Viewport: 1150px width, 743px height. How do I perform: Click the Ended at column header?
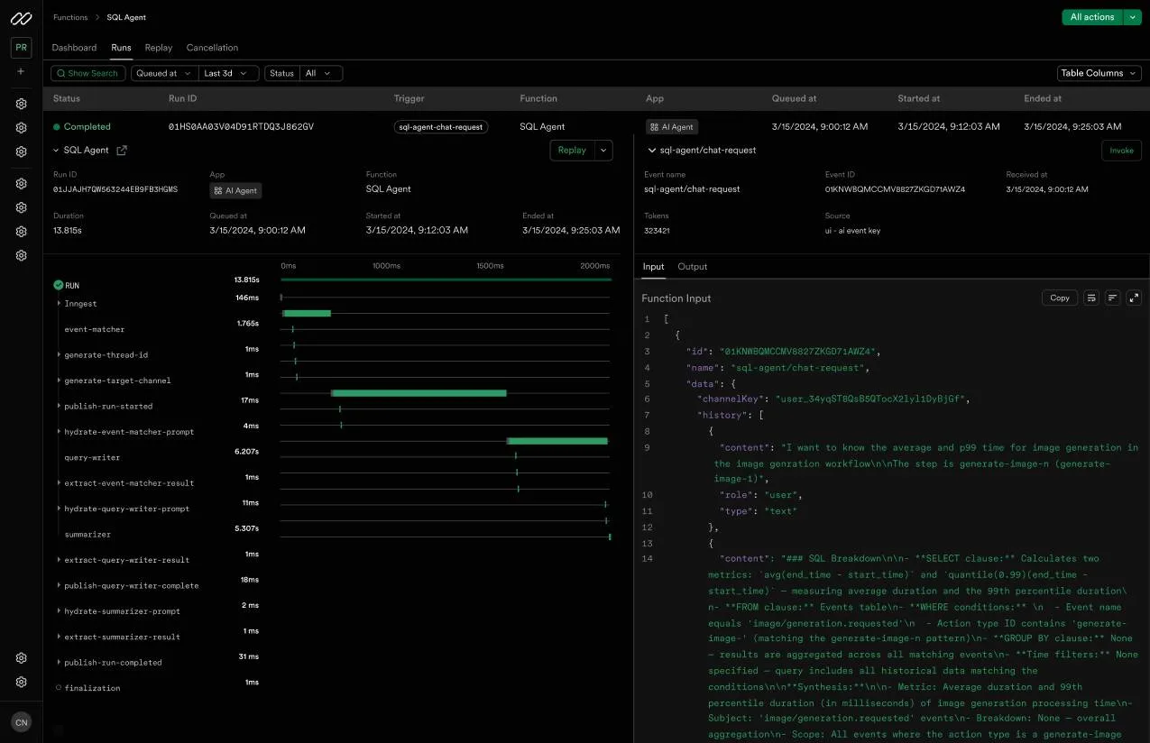[x=1043, y=98]
